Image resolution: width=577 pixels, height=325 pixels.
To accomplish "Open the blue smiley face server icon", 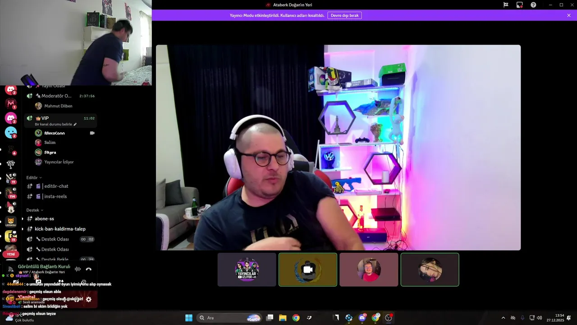I will tap(11, 132).
